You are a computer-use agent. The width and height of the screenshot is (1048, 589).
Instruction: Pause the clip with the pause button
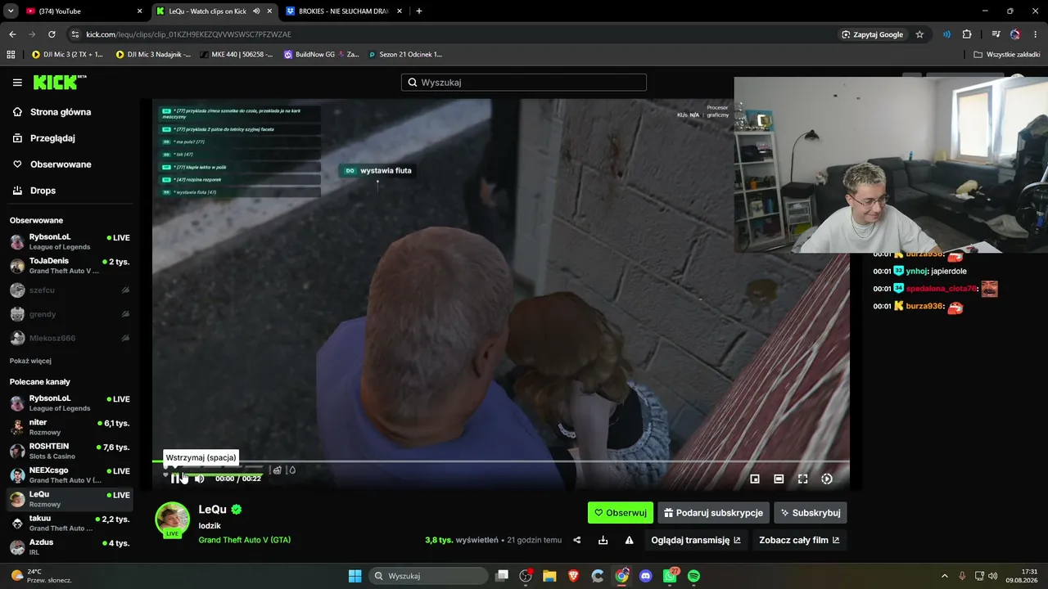(x=174, y=479)
